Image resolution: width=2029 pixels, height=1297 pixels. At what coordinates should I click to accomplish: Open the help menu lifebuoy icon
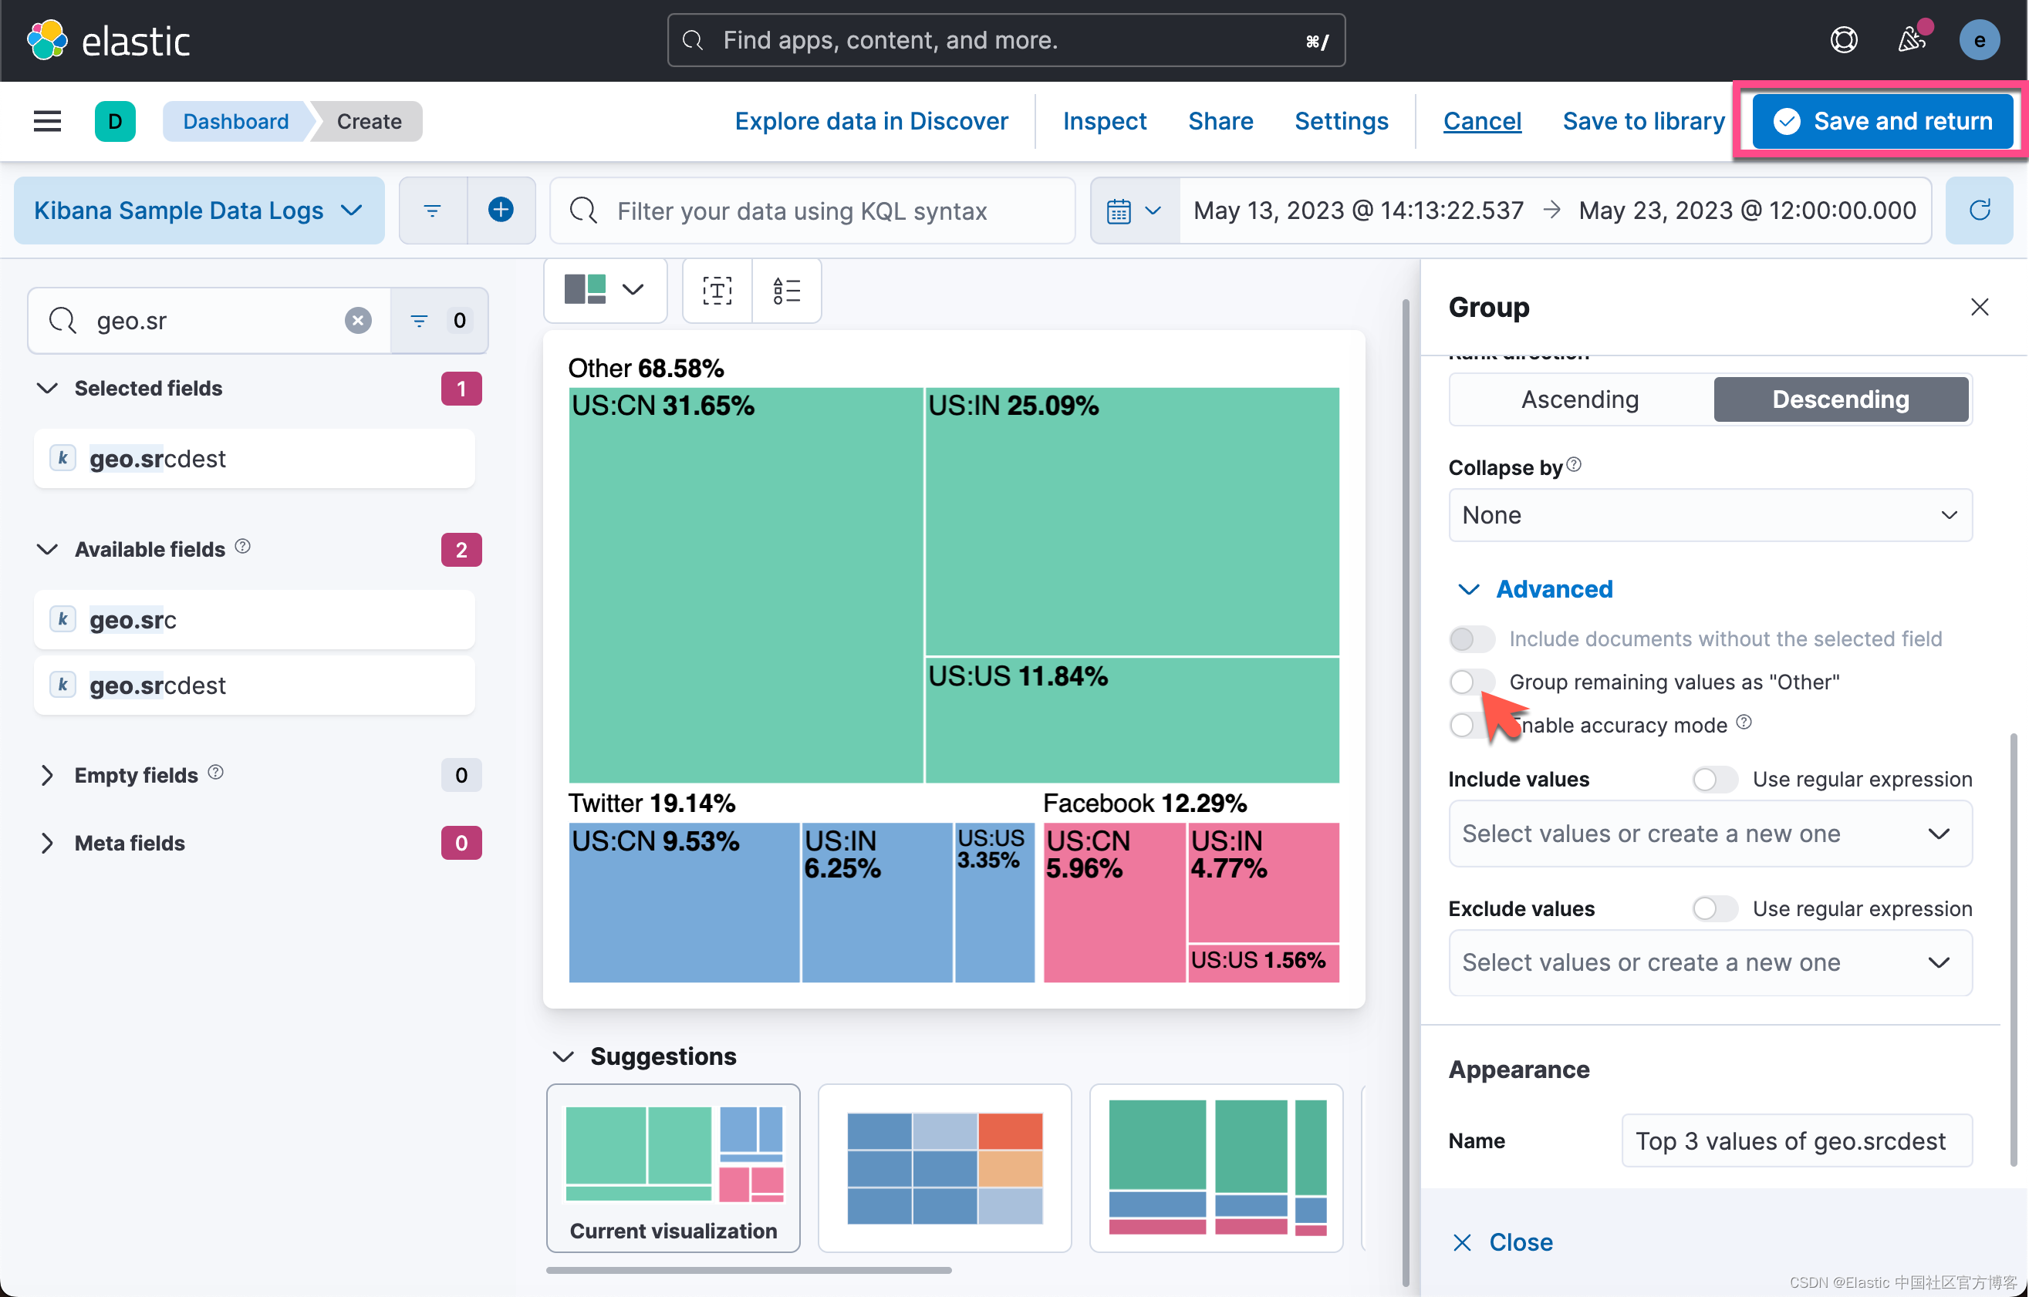pos(1844,40)
